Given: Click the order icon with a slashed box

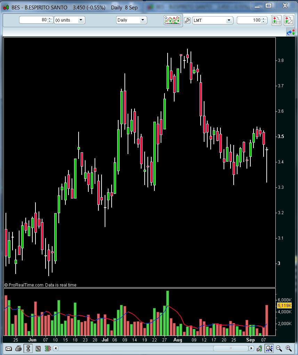Looking at the screenshot, I should click(289, 20).
